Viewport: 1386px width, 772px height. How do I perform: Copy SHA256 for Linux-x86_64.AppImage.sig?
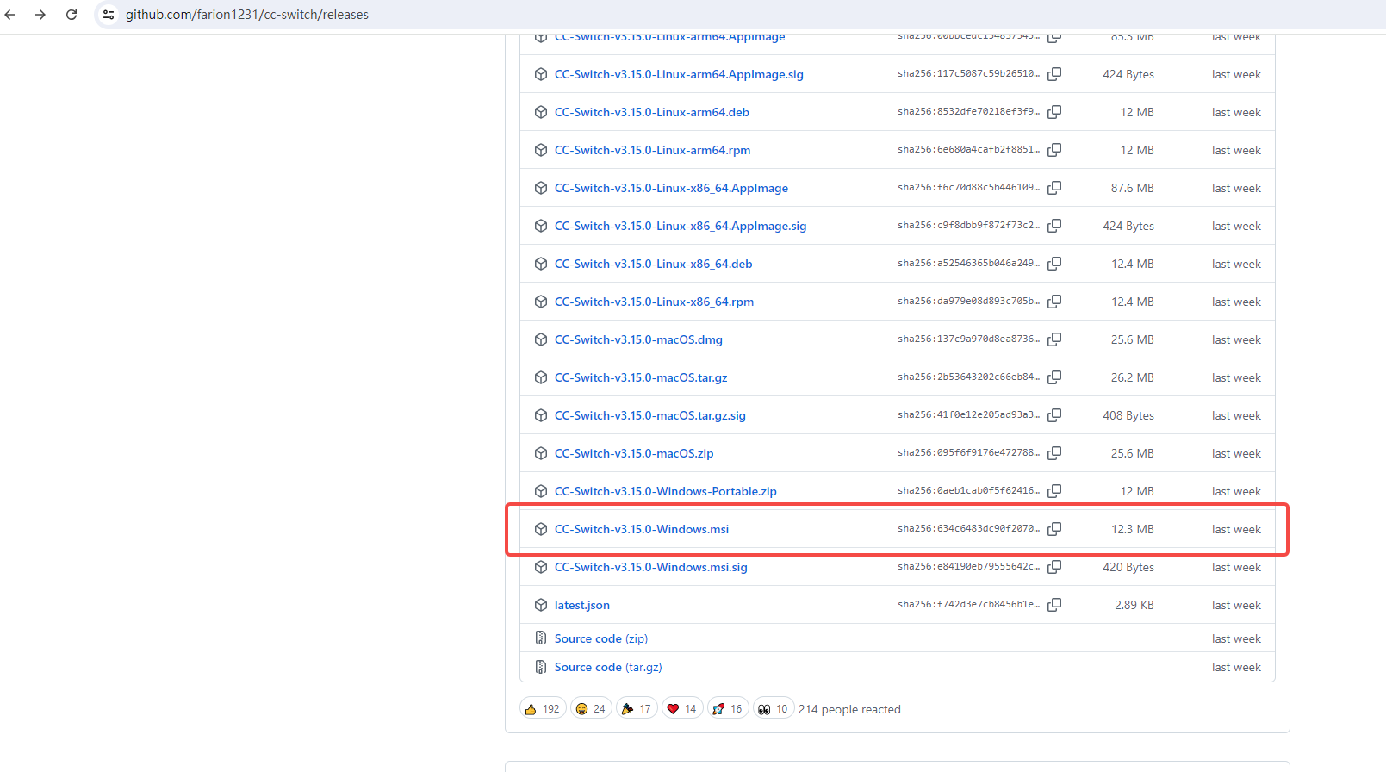(x=1054, y=226)
